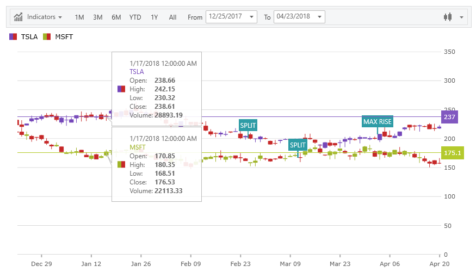Select the 1Y range
Image resolution: width=476 pixels, height=272 pixels.
click(x=154, y=17)
